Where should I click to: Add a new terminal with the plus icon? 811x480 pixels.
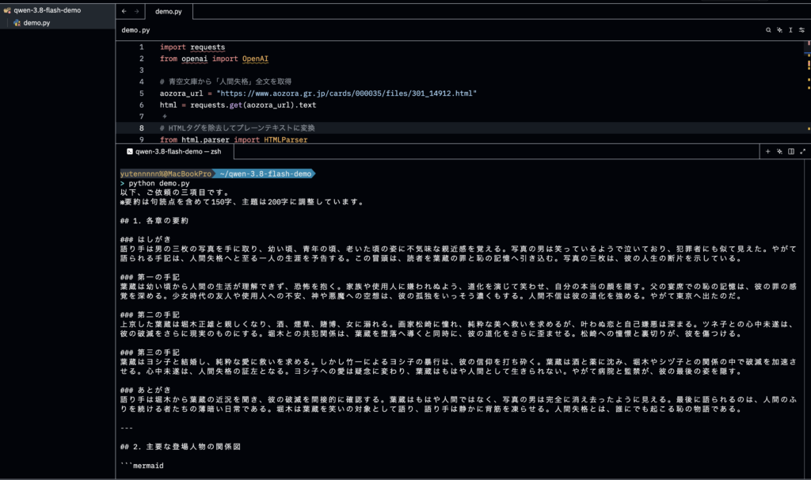tap(767, 151)
